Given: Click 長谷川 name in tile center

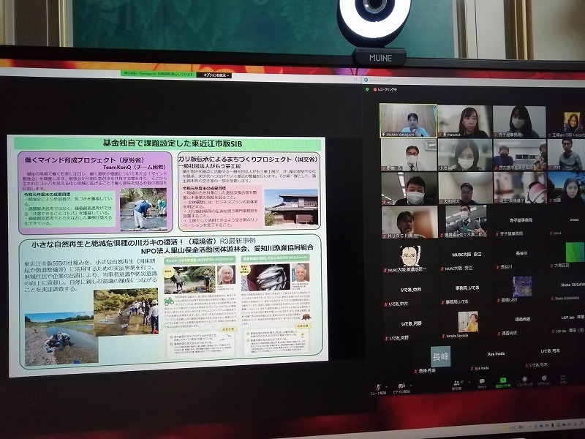Looking at the screenshot, I should 521,253.
